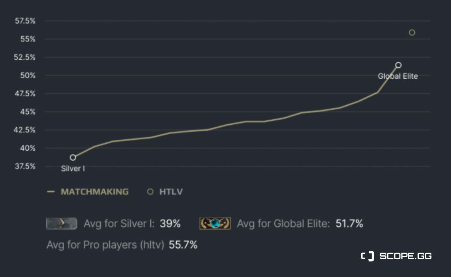Click the MATCHMAKING legend dash marker
The image size is (451, 277).
coord(51,192)
